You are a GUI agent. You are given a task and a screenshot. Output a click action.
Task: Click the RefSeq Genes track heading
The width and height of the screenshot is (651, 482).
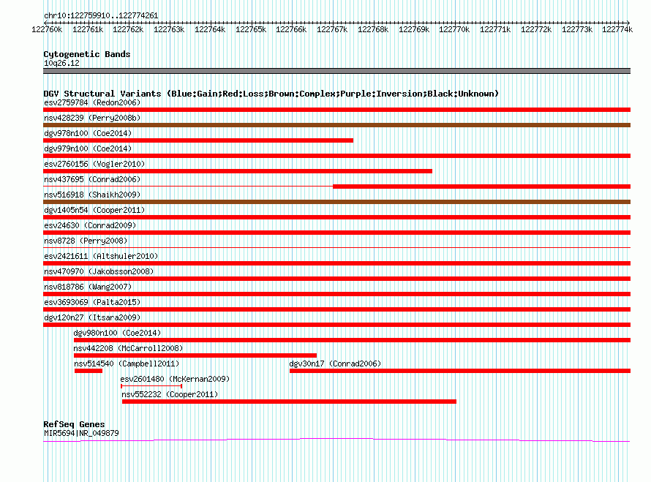[x=74, y=424]
